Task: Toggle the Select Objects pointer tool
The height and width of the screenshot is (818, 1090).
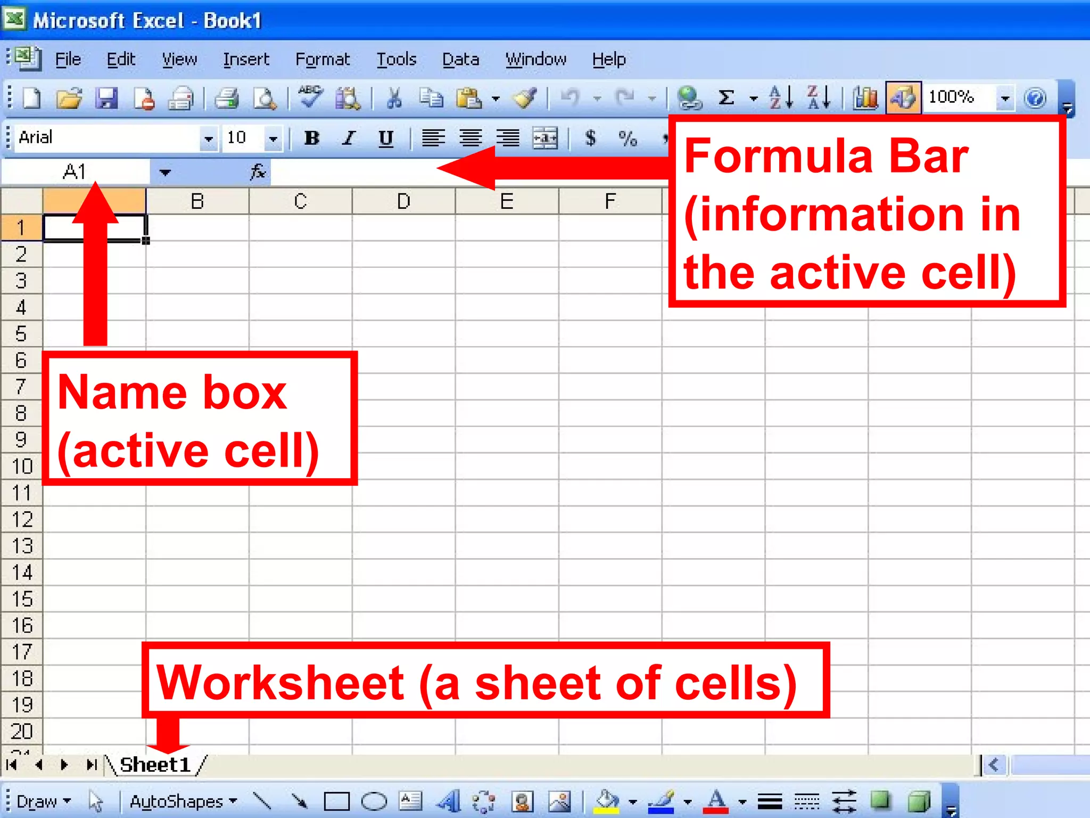Action: point(96,801)
